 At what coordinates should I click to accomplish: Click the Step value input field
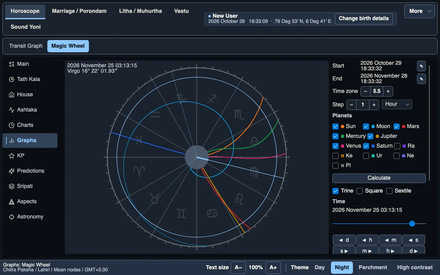pos(363,105)
